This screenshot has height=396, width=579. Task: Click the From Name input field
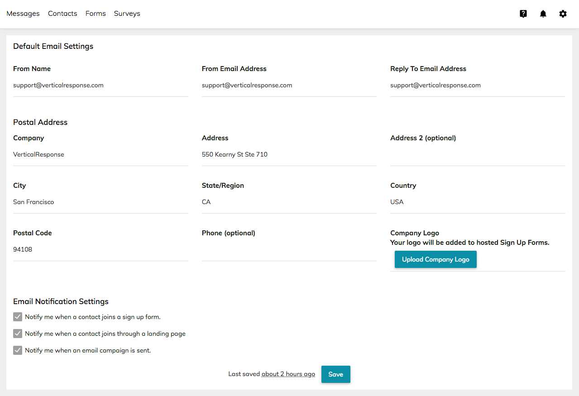point(100,85)
